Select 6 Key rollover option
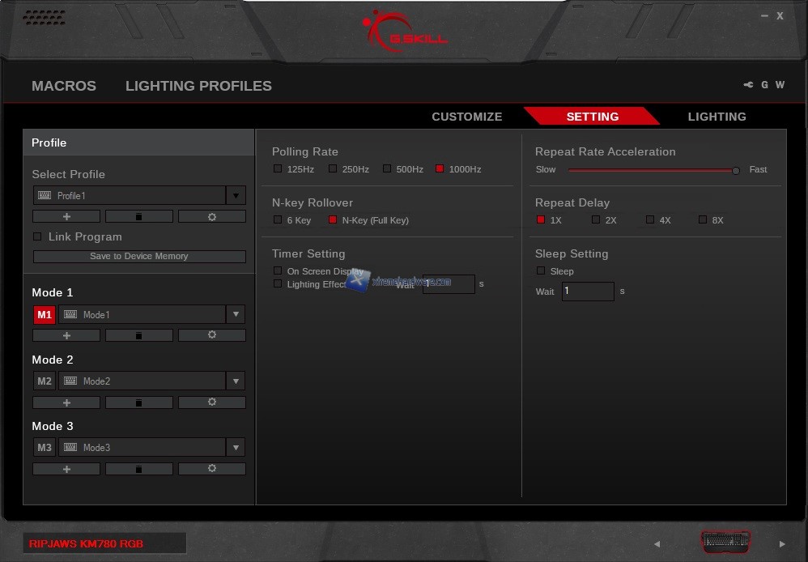808x562 pixels. click(x=278, y=220)
